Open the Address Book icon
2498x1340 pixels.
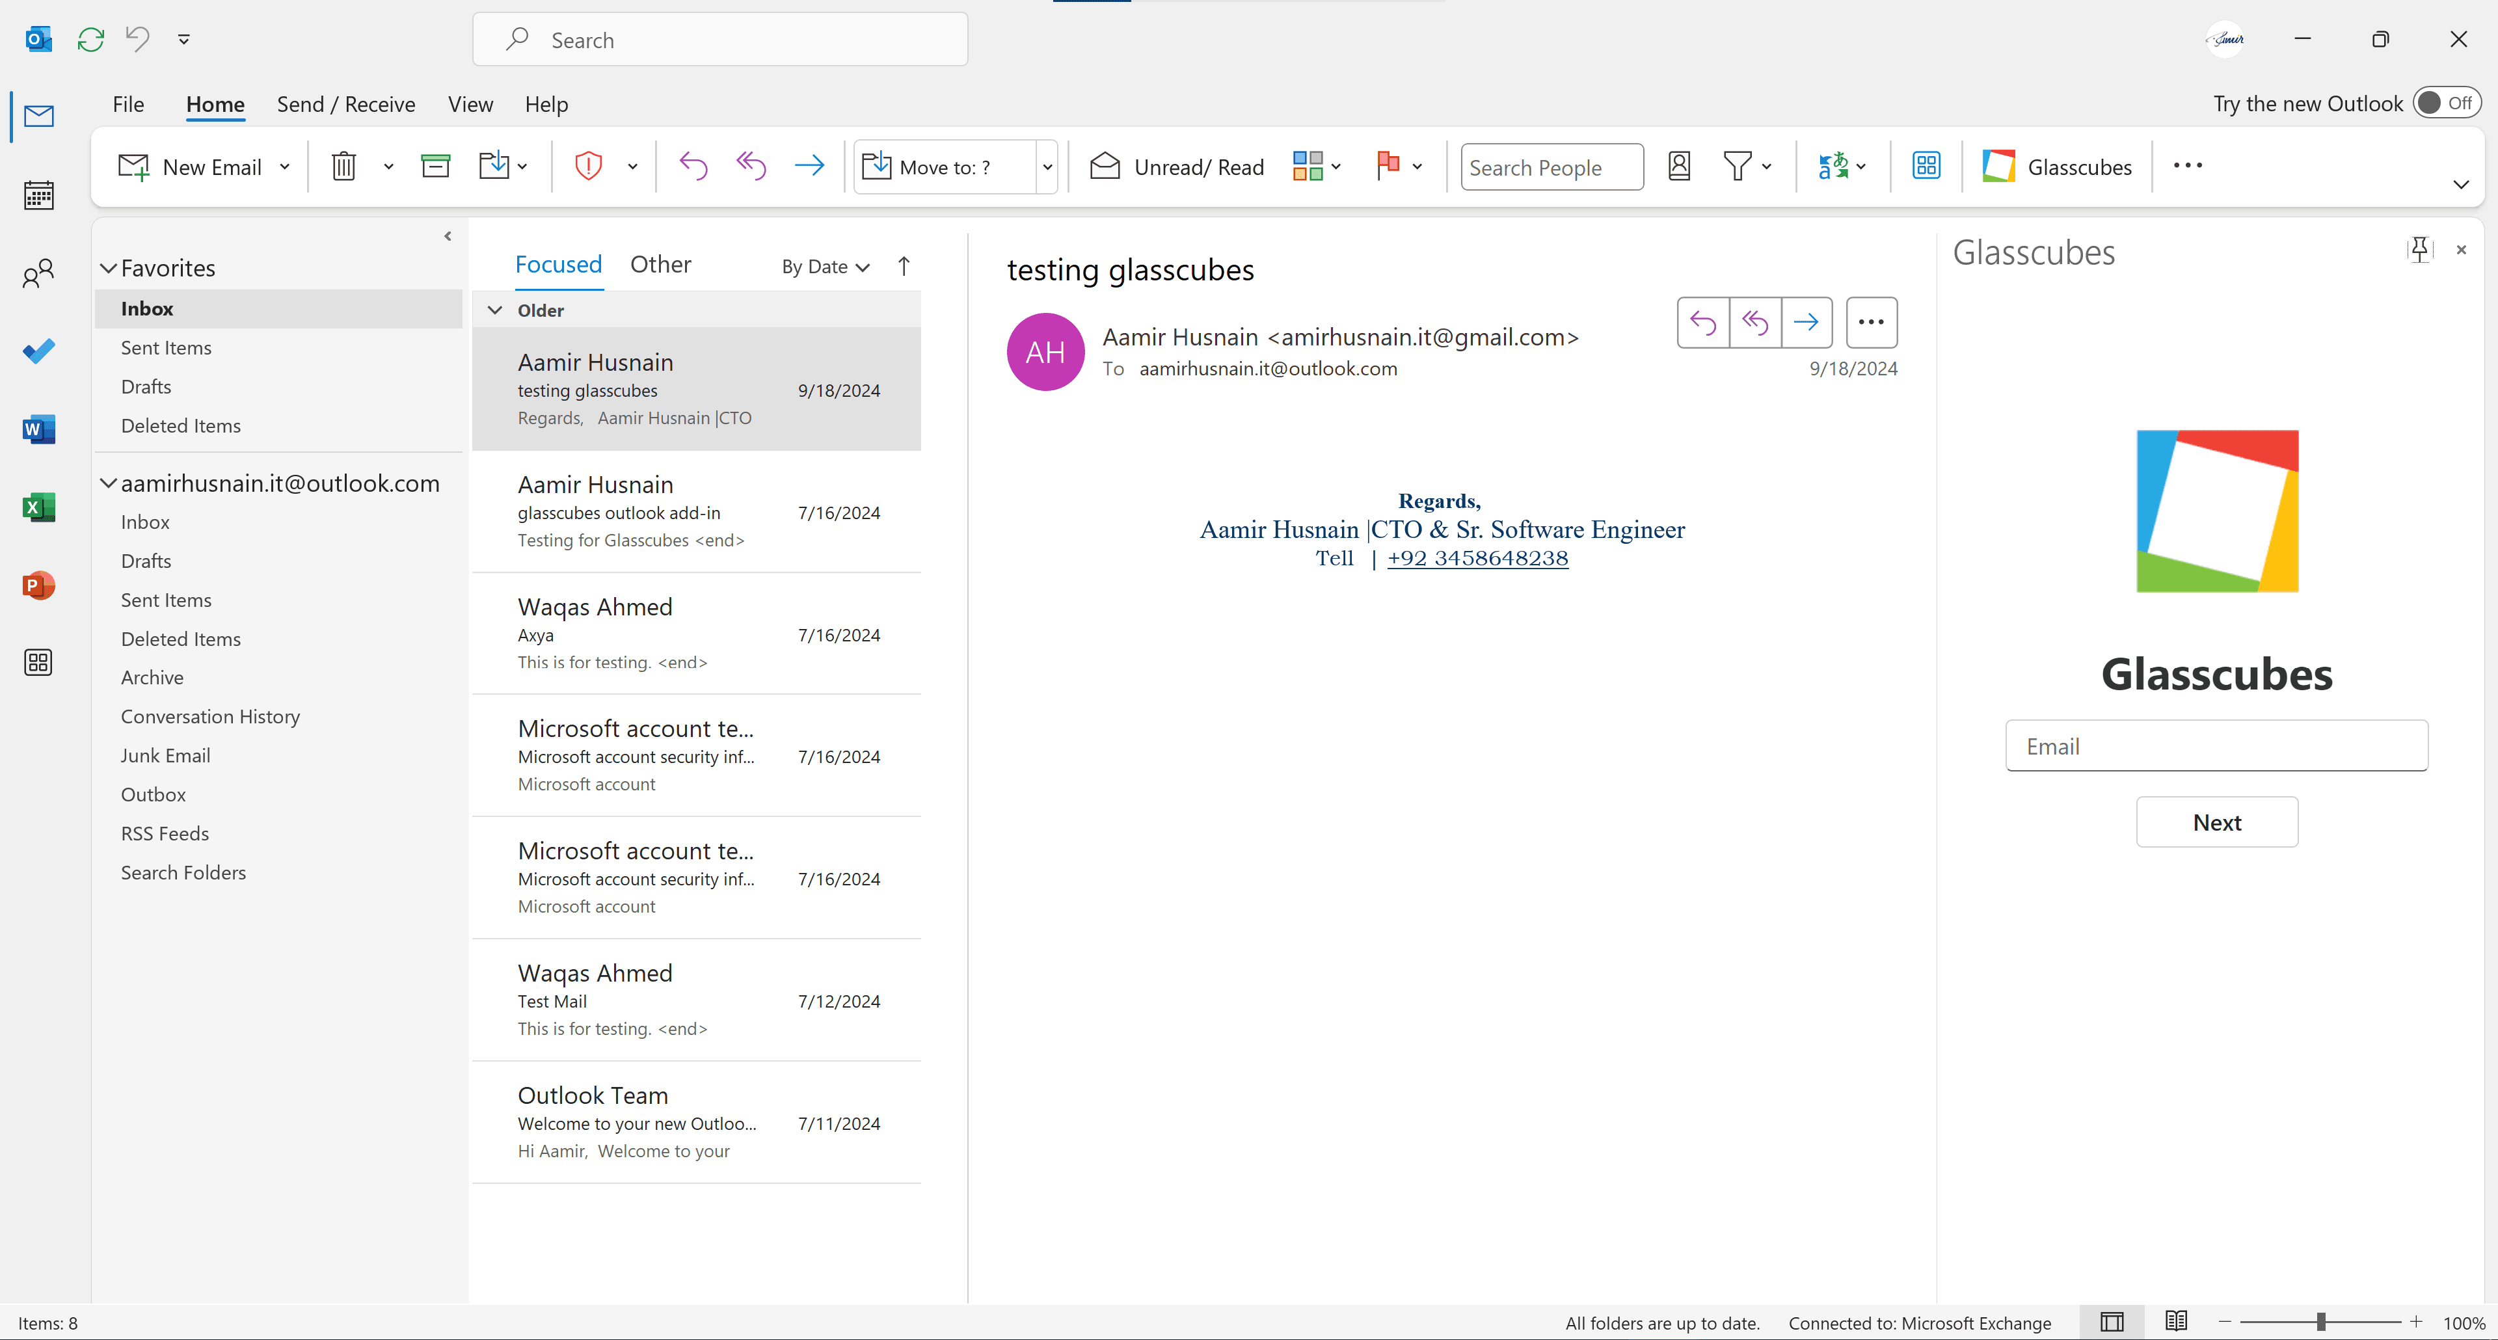coord(1680,166)
